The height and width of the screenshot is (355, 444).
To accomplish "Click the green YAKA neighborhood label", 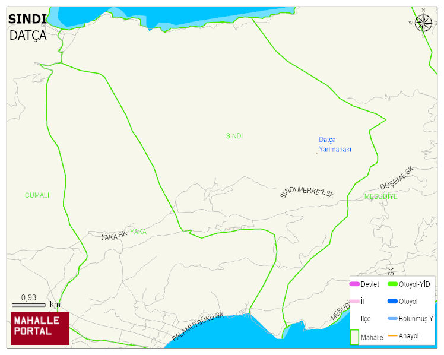I will coord(138,232).
